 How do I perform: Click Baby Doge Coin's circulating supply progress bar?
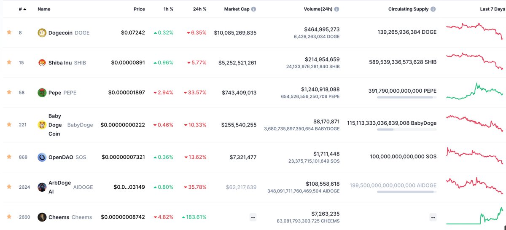[x=407, y=130]
